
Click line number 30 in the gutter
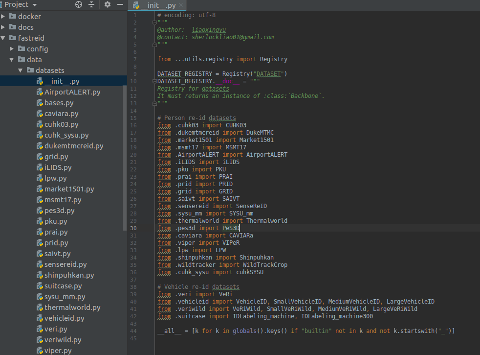point(133,228)
